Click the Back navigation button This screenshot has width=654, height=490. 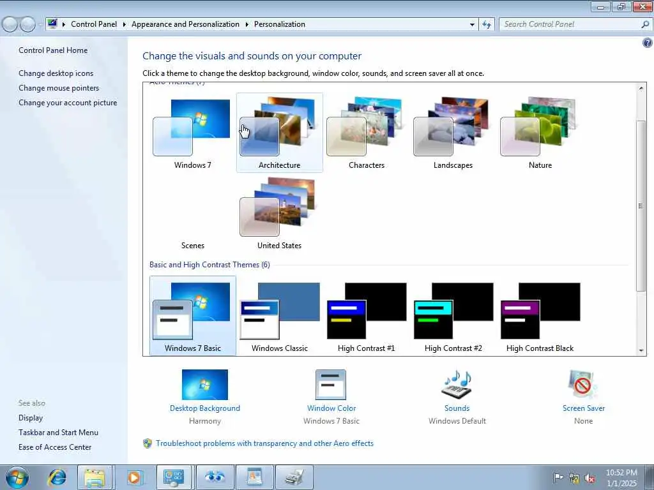10,24
